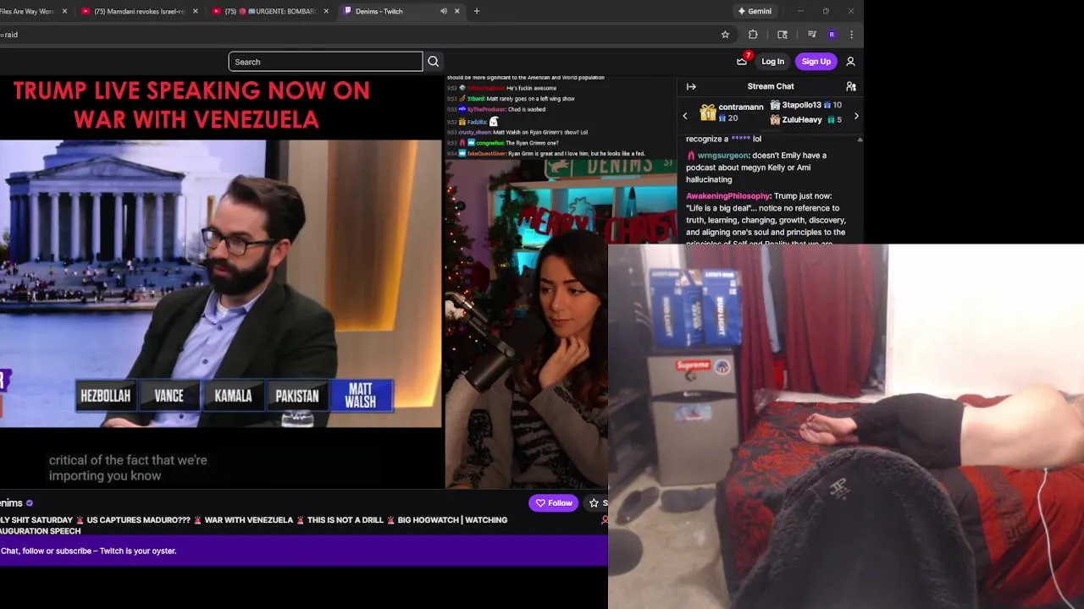Close the Mamdani revokes Israel tab
1084x609 pixels.
(x=195, y=11)
